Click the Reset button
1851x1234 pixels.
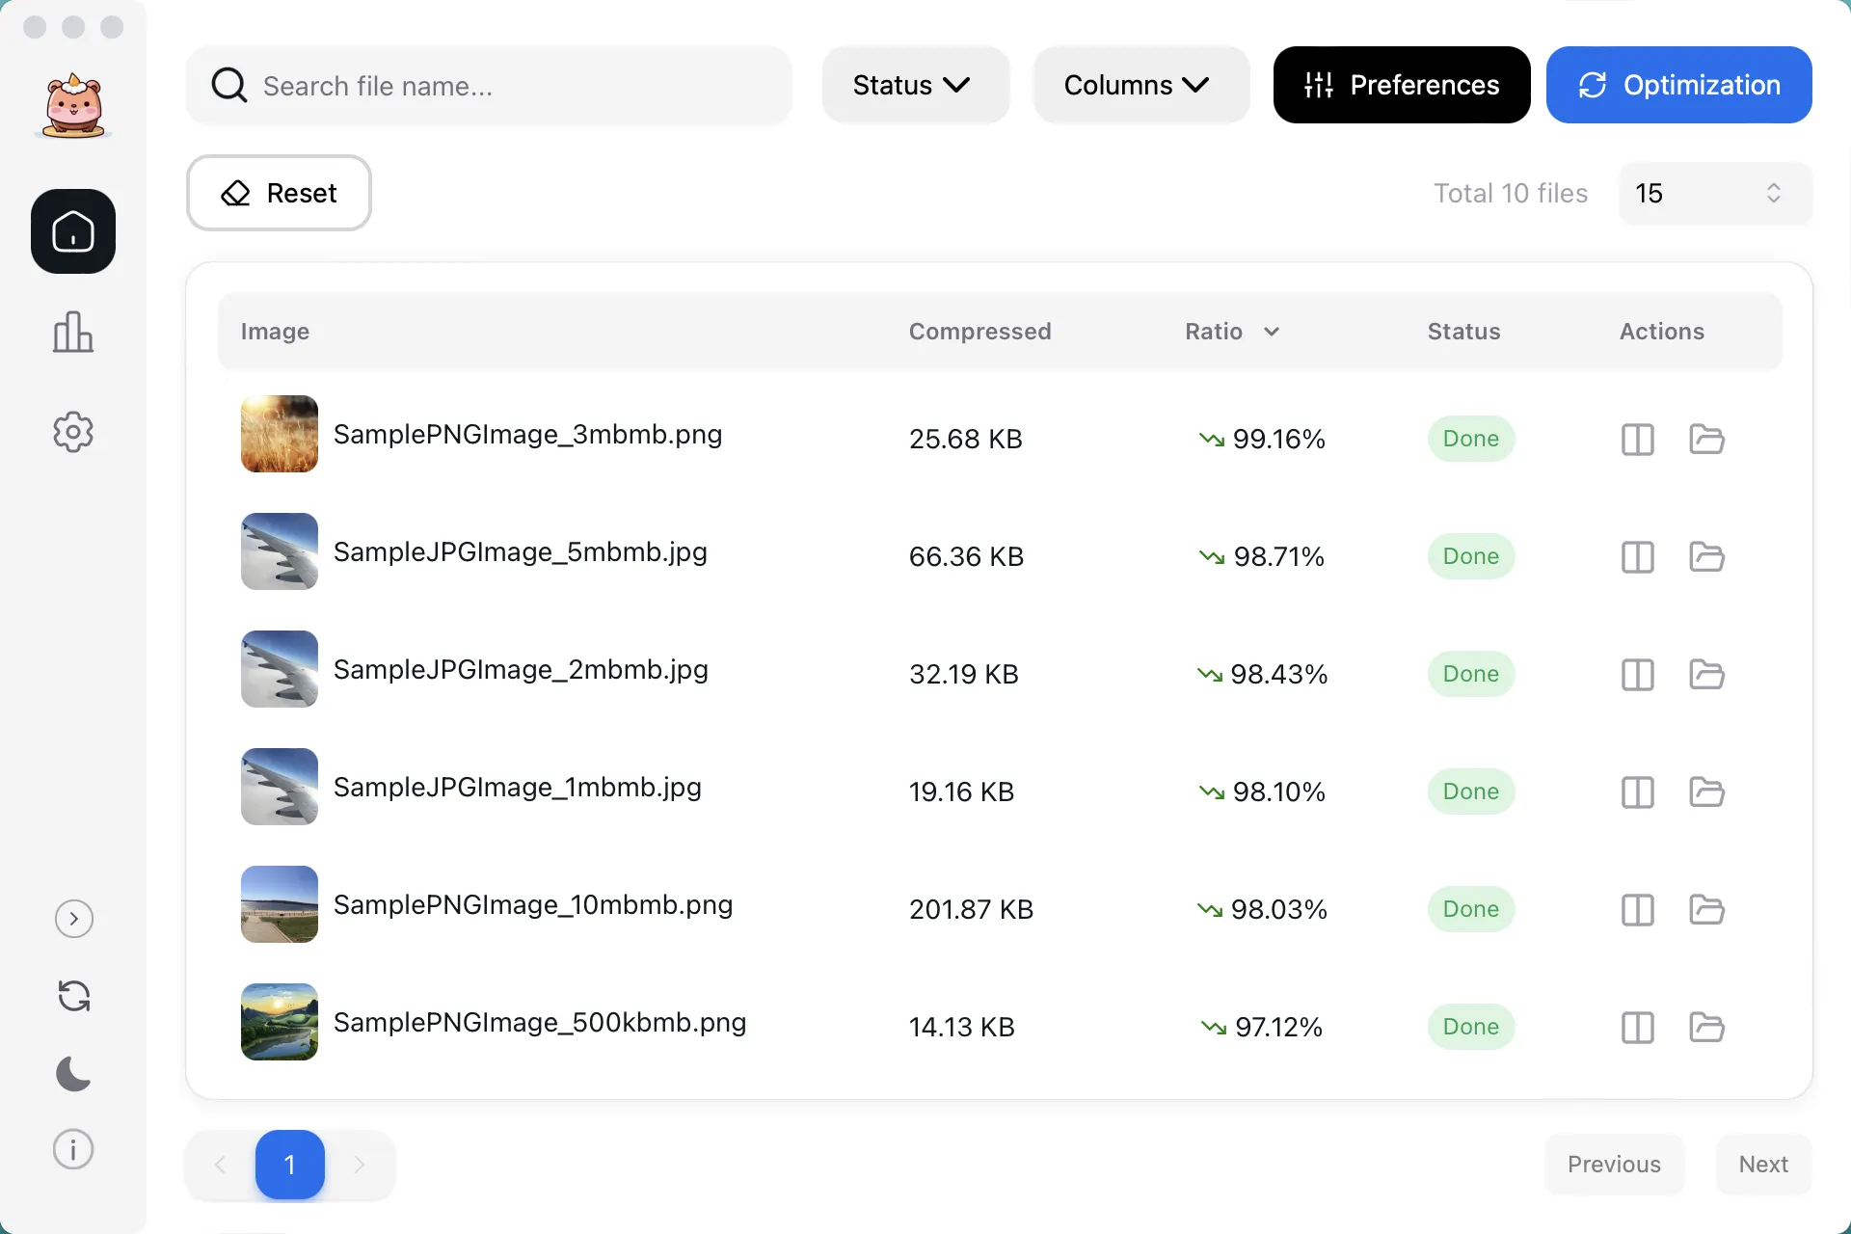click(x=279, y=193)
